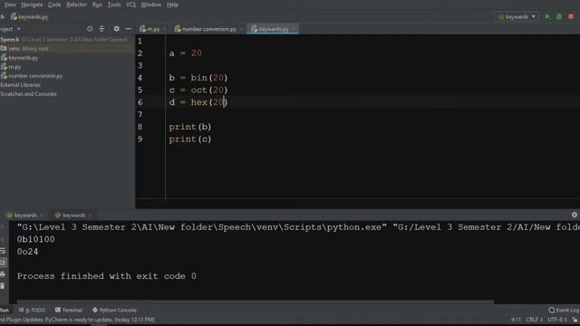Open the Code menu

[54, 5]
